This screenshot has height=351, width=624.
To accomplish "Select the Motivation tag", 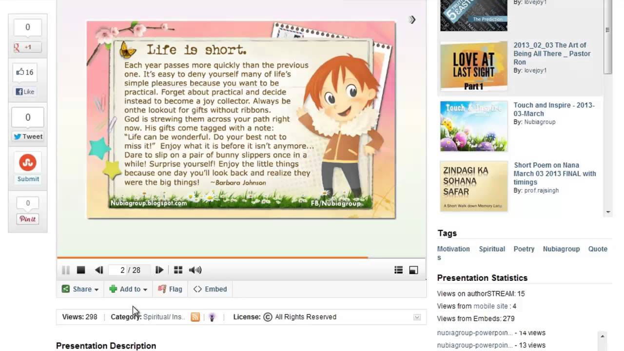I will [x=453, y=249].
